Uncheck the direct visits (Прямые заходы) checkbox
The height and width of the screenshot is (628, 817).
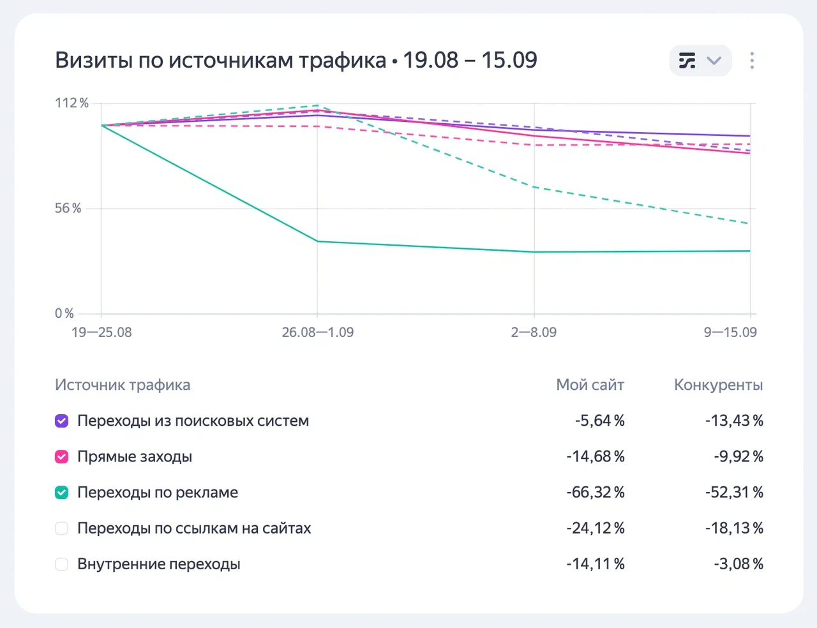pyautogui.click(x=62, y=457)
